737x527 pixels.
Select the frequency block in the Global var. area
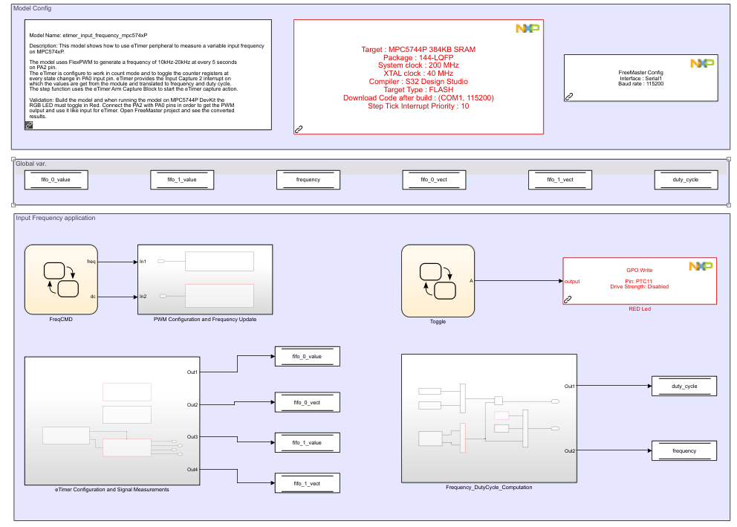pyautogui.click(x=308, y=180)
